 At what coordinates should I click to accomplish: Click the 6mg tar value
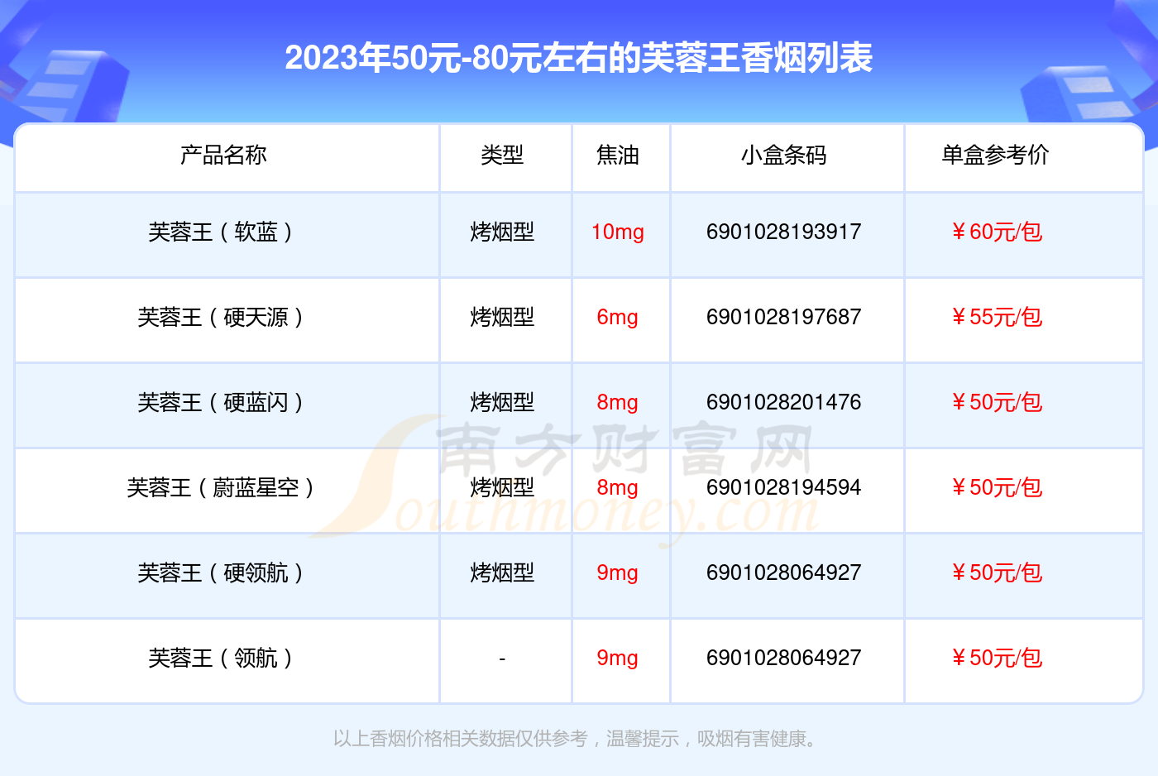coord(618,318)
